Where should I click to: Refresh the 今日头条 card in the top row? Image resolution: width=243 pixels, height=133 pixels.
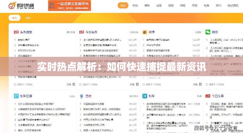[80, 84]
